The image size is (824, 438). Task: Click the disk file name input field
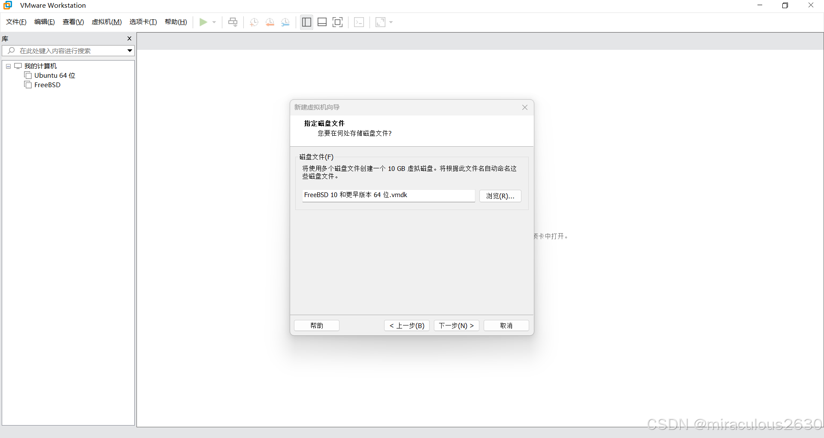[x=388, y=195]
